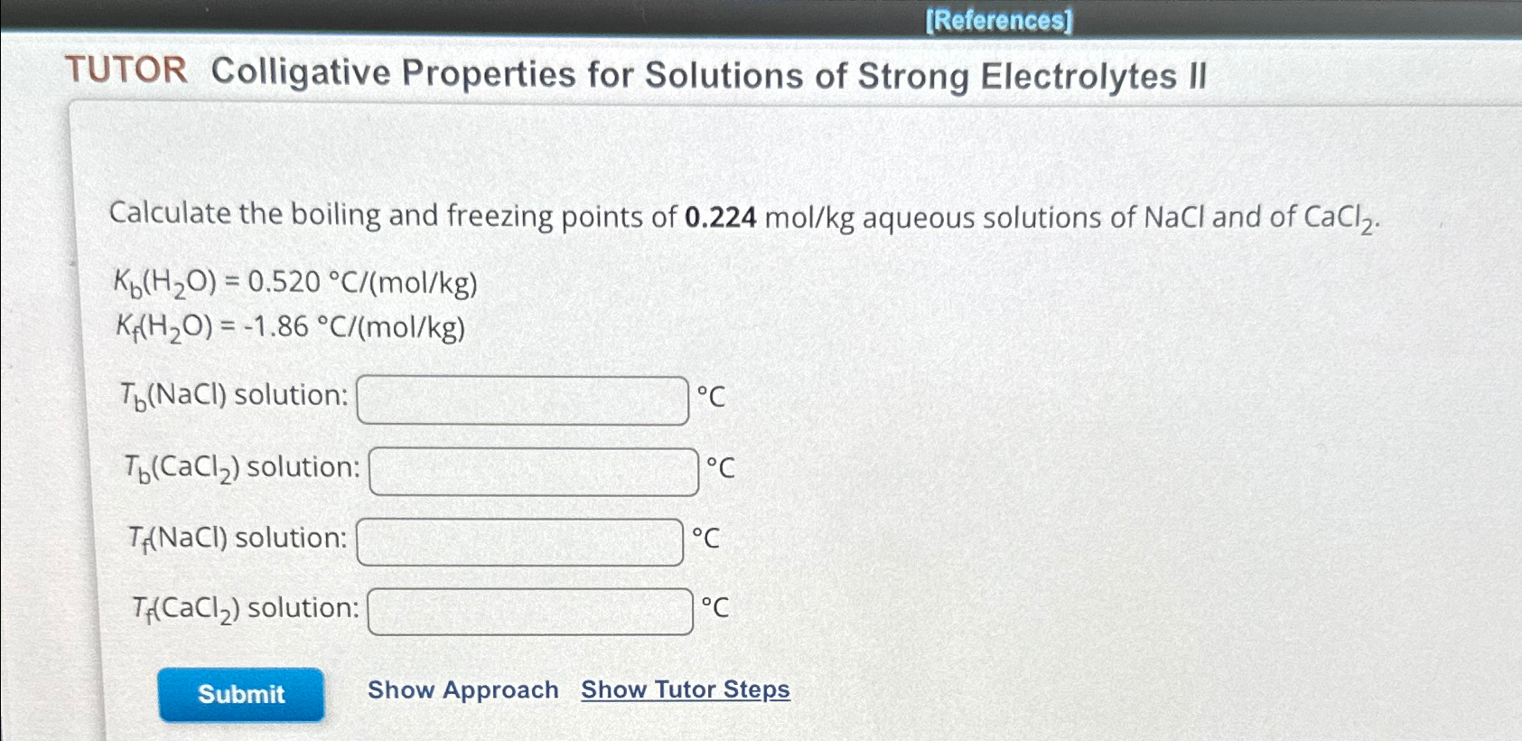1522x741 pixels.
Task: Click Show Tutor Steps
Action: click(x=685, y=689)
